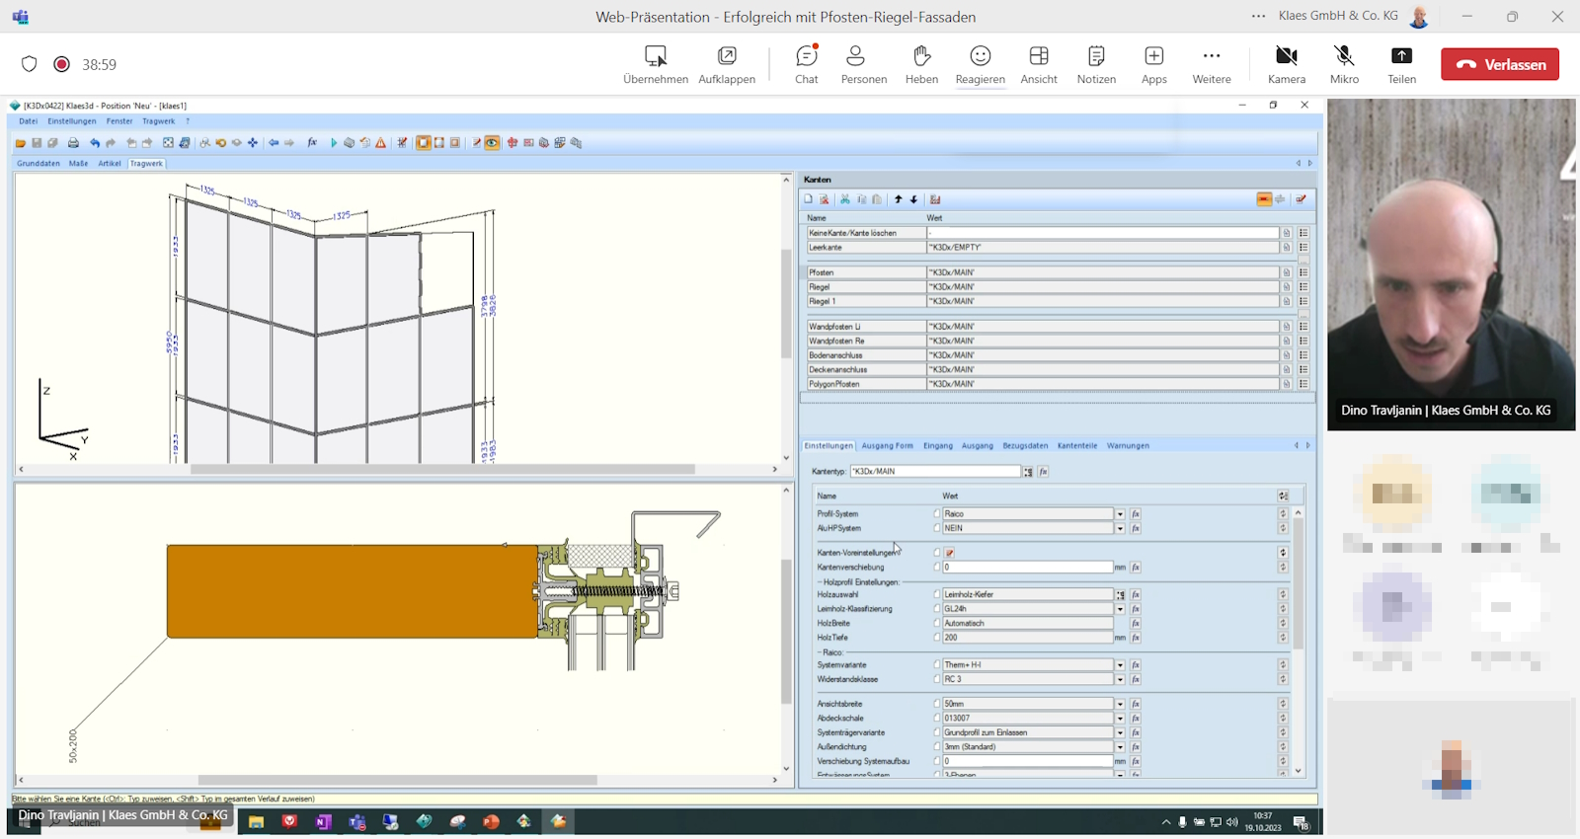Click Aufklappen pop-out button
This screenshot has height=839, width=1580.
[727, 65]
